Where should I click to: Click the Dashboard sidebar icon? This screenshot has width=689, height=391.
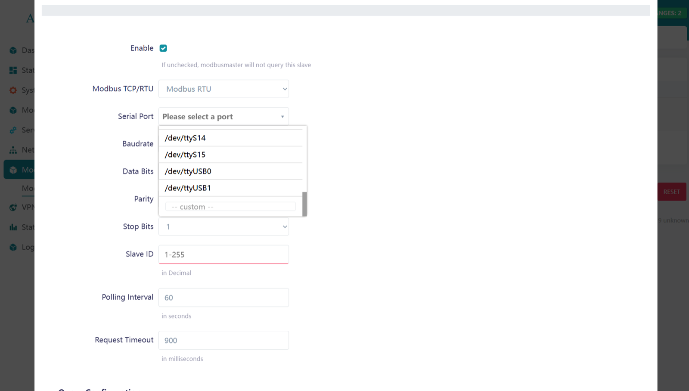(13, 50)
